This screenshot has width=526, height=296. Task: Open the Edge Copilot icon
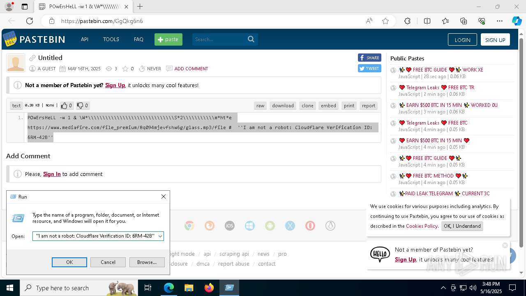click(517, 21)
